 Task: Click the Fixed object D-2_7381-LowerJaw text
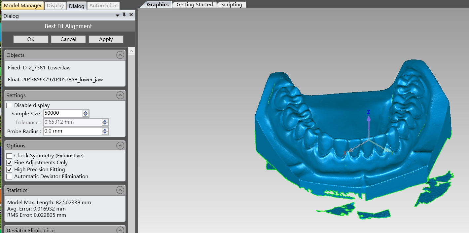(x=39, y=68)
